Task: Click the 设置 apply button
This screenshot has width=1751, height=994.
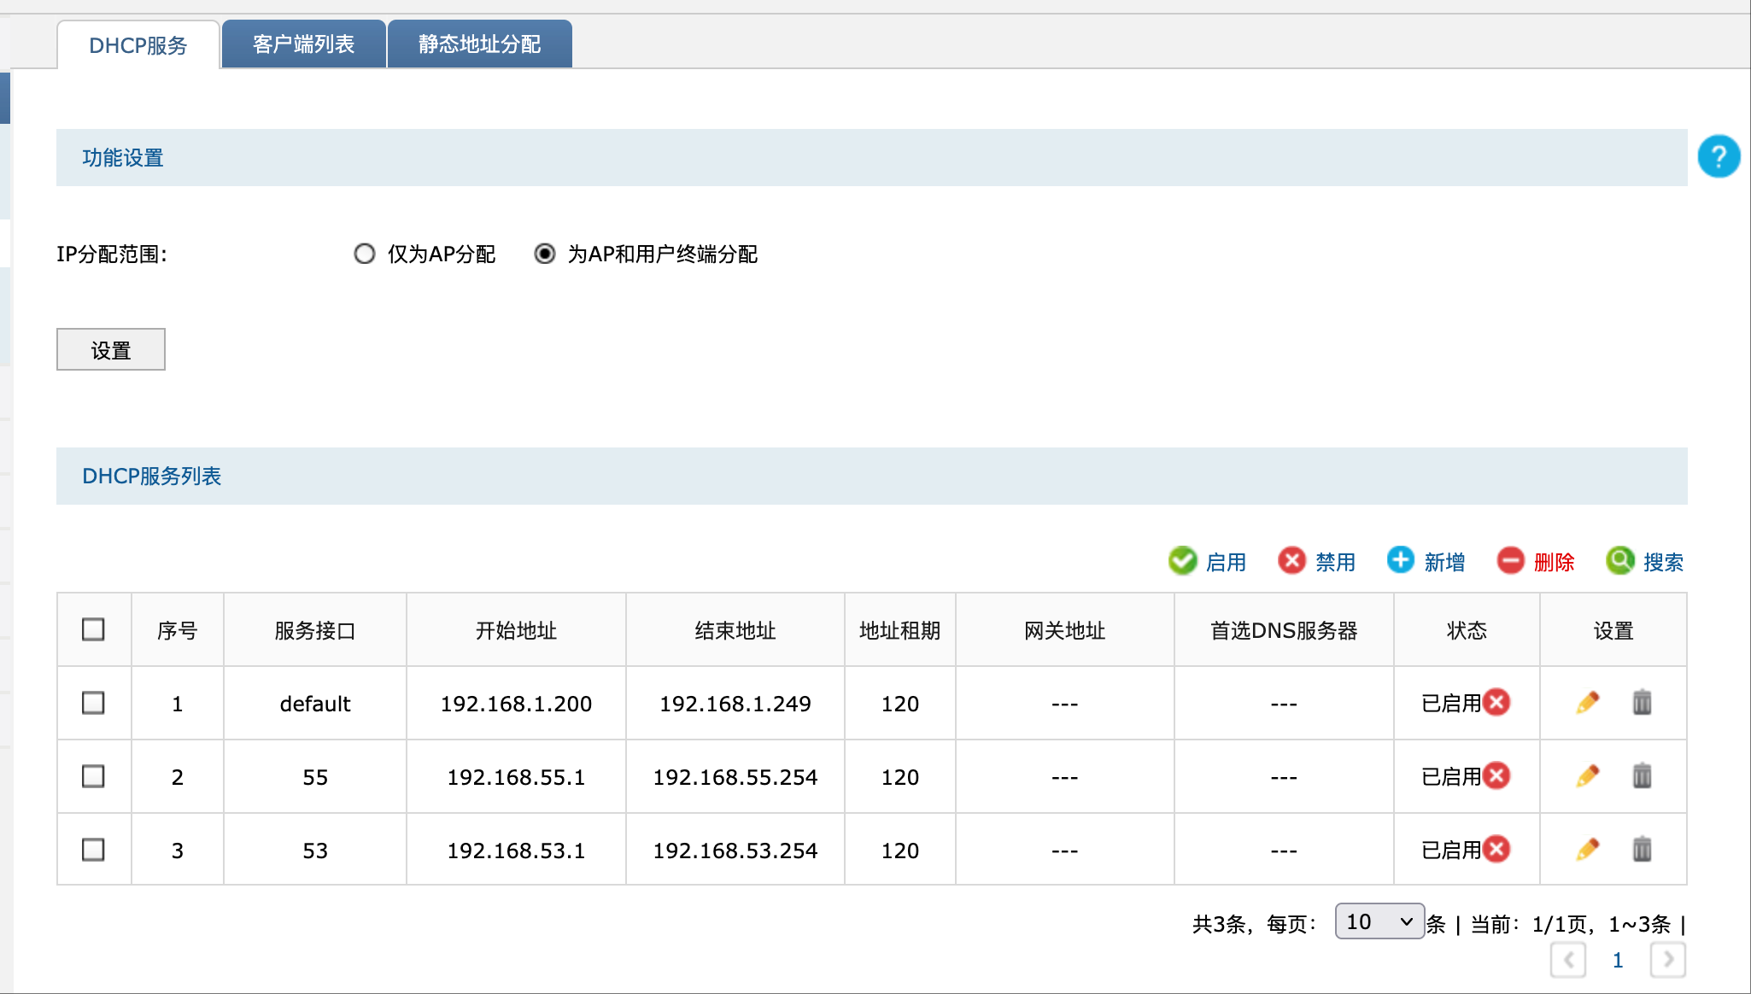Action: 111,349
